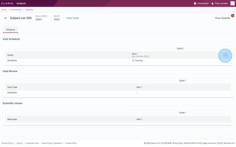Click Passerellidae study name in header

coord(203,4)
